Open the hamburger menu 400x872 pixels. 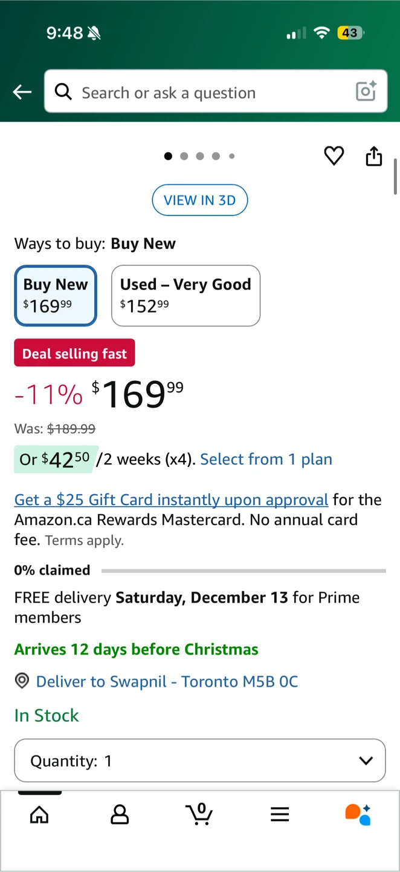point(280,814)
